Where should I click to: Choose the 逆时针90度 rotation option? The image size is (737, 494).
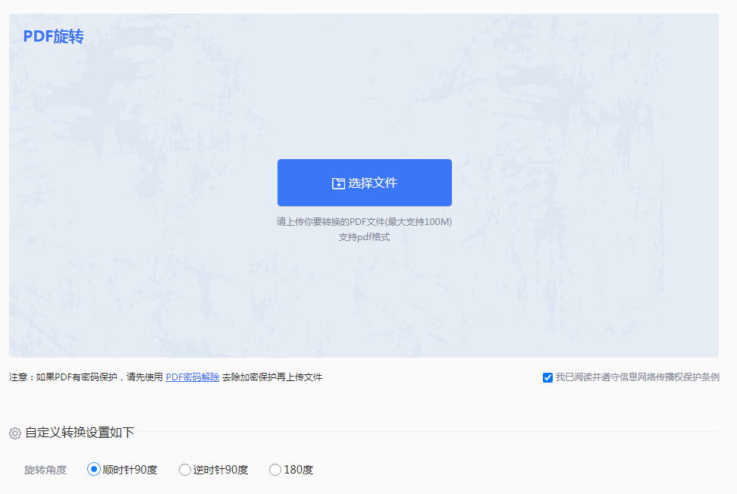(x=184, y=470)
